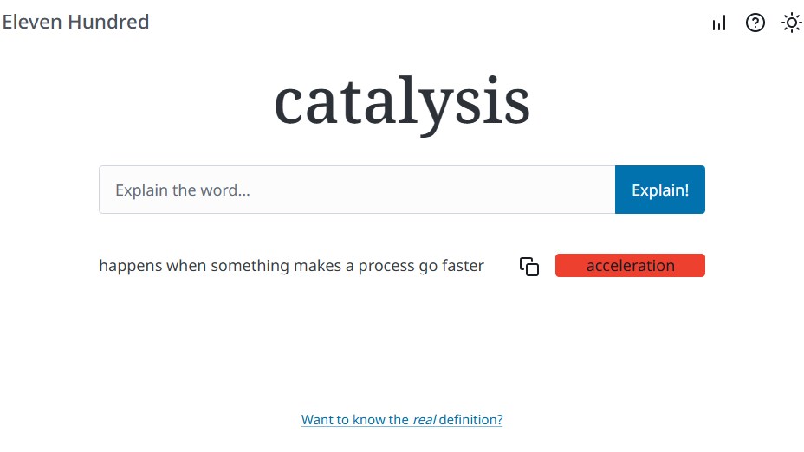804x452 pixels.
Task: Submit the explanation with Explain!
Action: 660,190
